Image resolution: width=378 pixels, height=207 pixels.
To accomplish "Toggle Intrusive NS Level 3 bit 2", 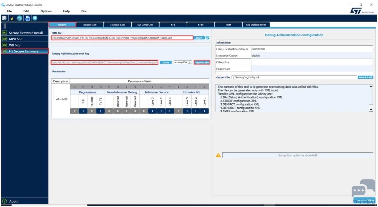I will pyautogui.click(x=187, y=111).
